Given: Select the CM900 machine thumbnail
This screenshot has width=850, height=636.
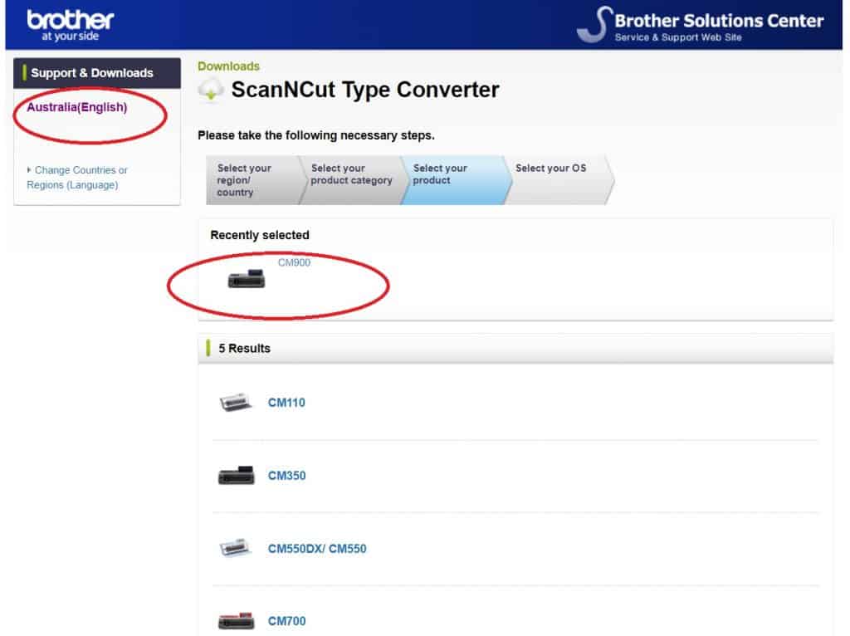Looking at the screenshot, I should pyautogui.click(x=247, y=279).
